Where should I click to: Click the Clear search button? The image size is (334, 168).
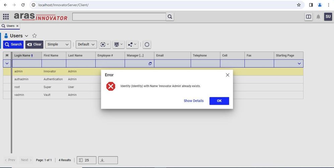click(34, 45)
